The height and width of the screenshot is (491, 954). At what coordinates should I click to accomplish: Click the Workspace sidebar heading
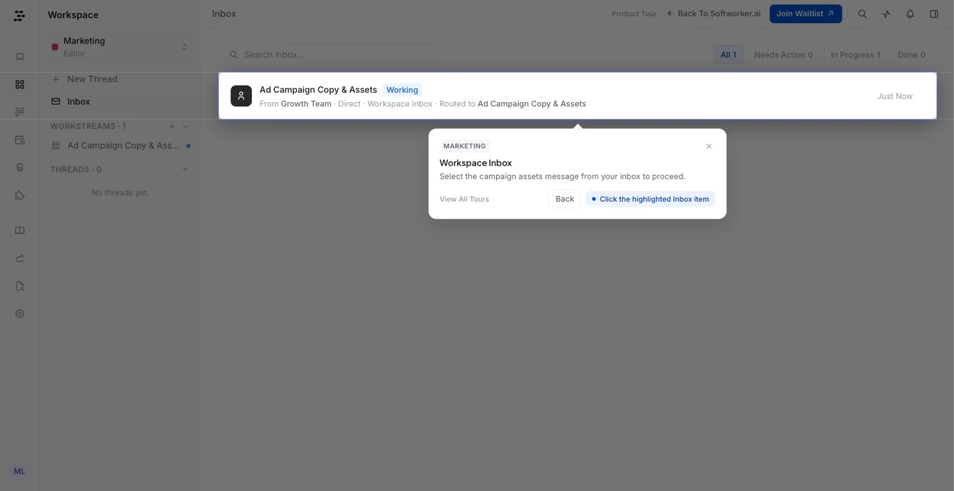click(x=73, y=15)
